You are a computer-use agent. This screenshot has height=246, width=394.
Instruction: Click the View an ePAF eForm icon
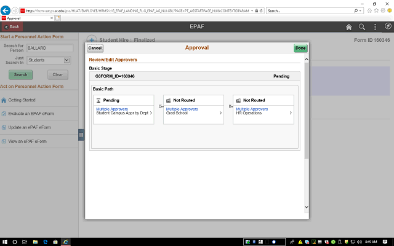tap(4, 141)
